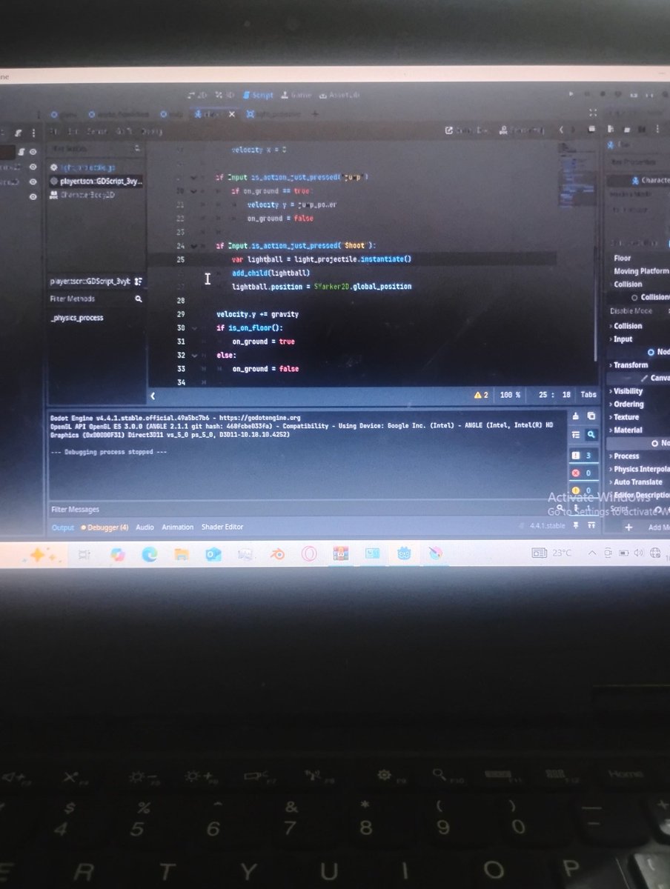The width and height of the screenshot is (670, 889).
Task: Open the Shader Editor panel
Action: point(222,527)
